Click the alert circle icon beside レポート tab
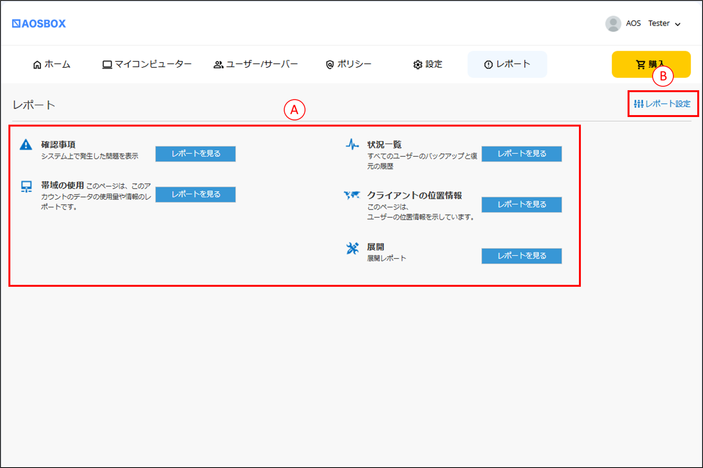Image resolution: width=703 pixels, height=468 pixels. (x=488, y=65)
